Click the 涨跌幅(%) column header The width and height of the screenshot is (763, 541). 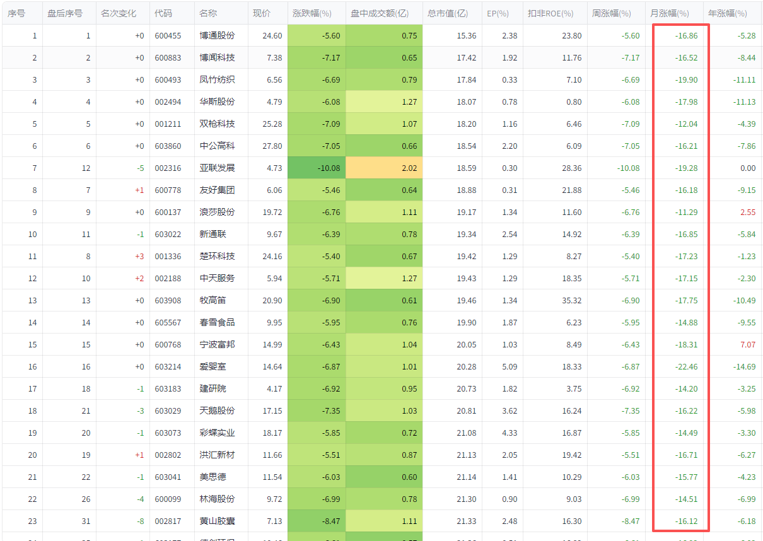click(x=312, y=13)
